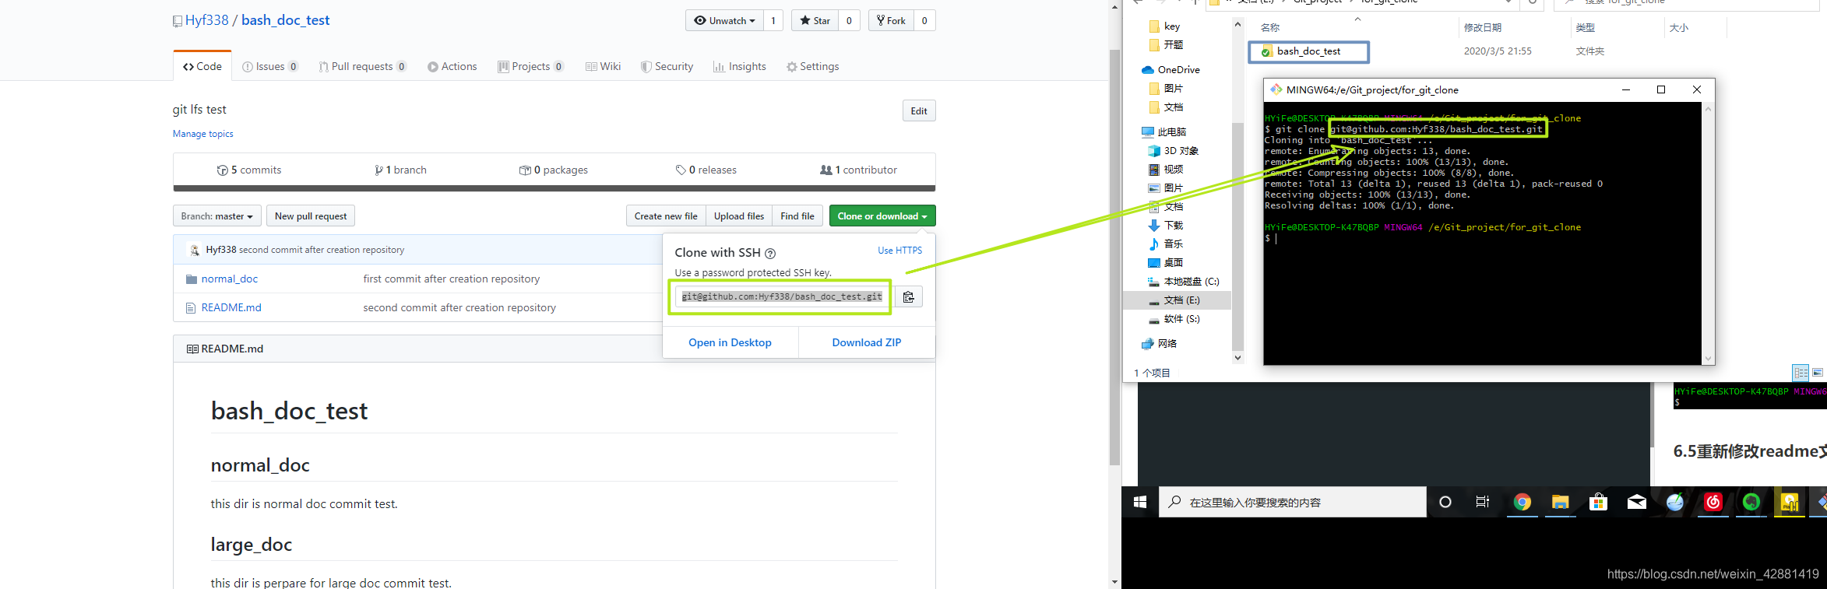
Task: Sort Explorer files by 修改日期 column
Action: 1483,27
